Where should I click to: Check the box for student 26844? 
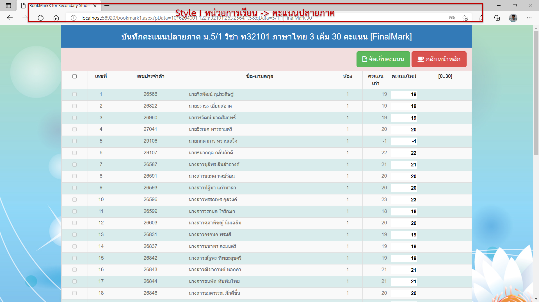click(x=74, y=281)
